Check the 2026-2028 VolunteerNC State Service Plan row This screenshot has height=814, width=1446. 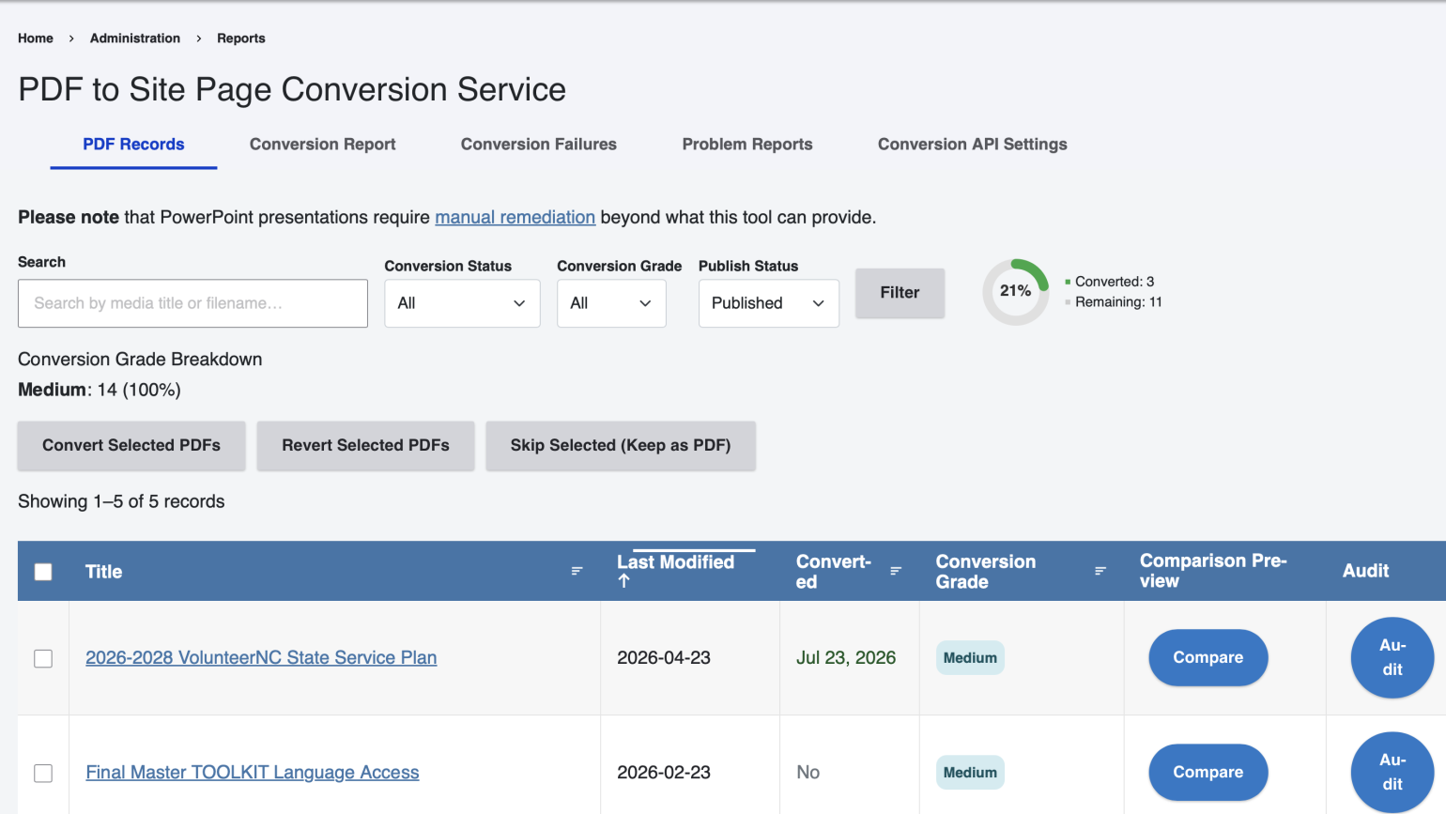tap(43, 658)
